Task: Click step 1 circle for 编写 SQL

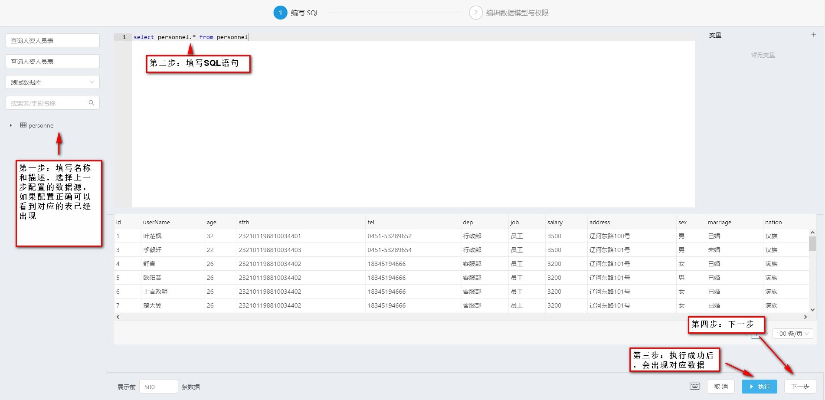Action: [x=280, y=13]
